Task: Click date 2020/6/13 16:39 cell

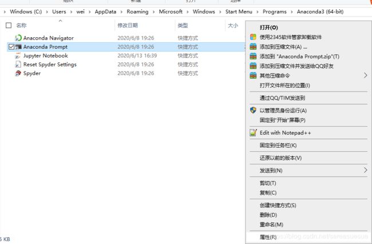Action: 137,56
